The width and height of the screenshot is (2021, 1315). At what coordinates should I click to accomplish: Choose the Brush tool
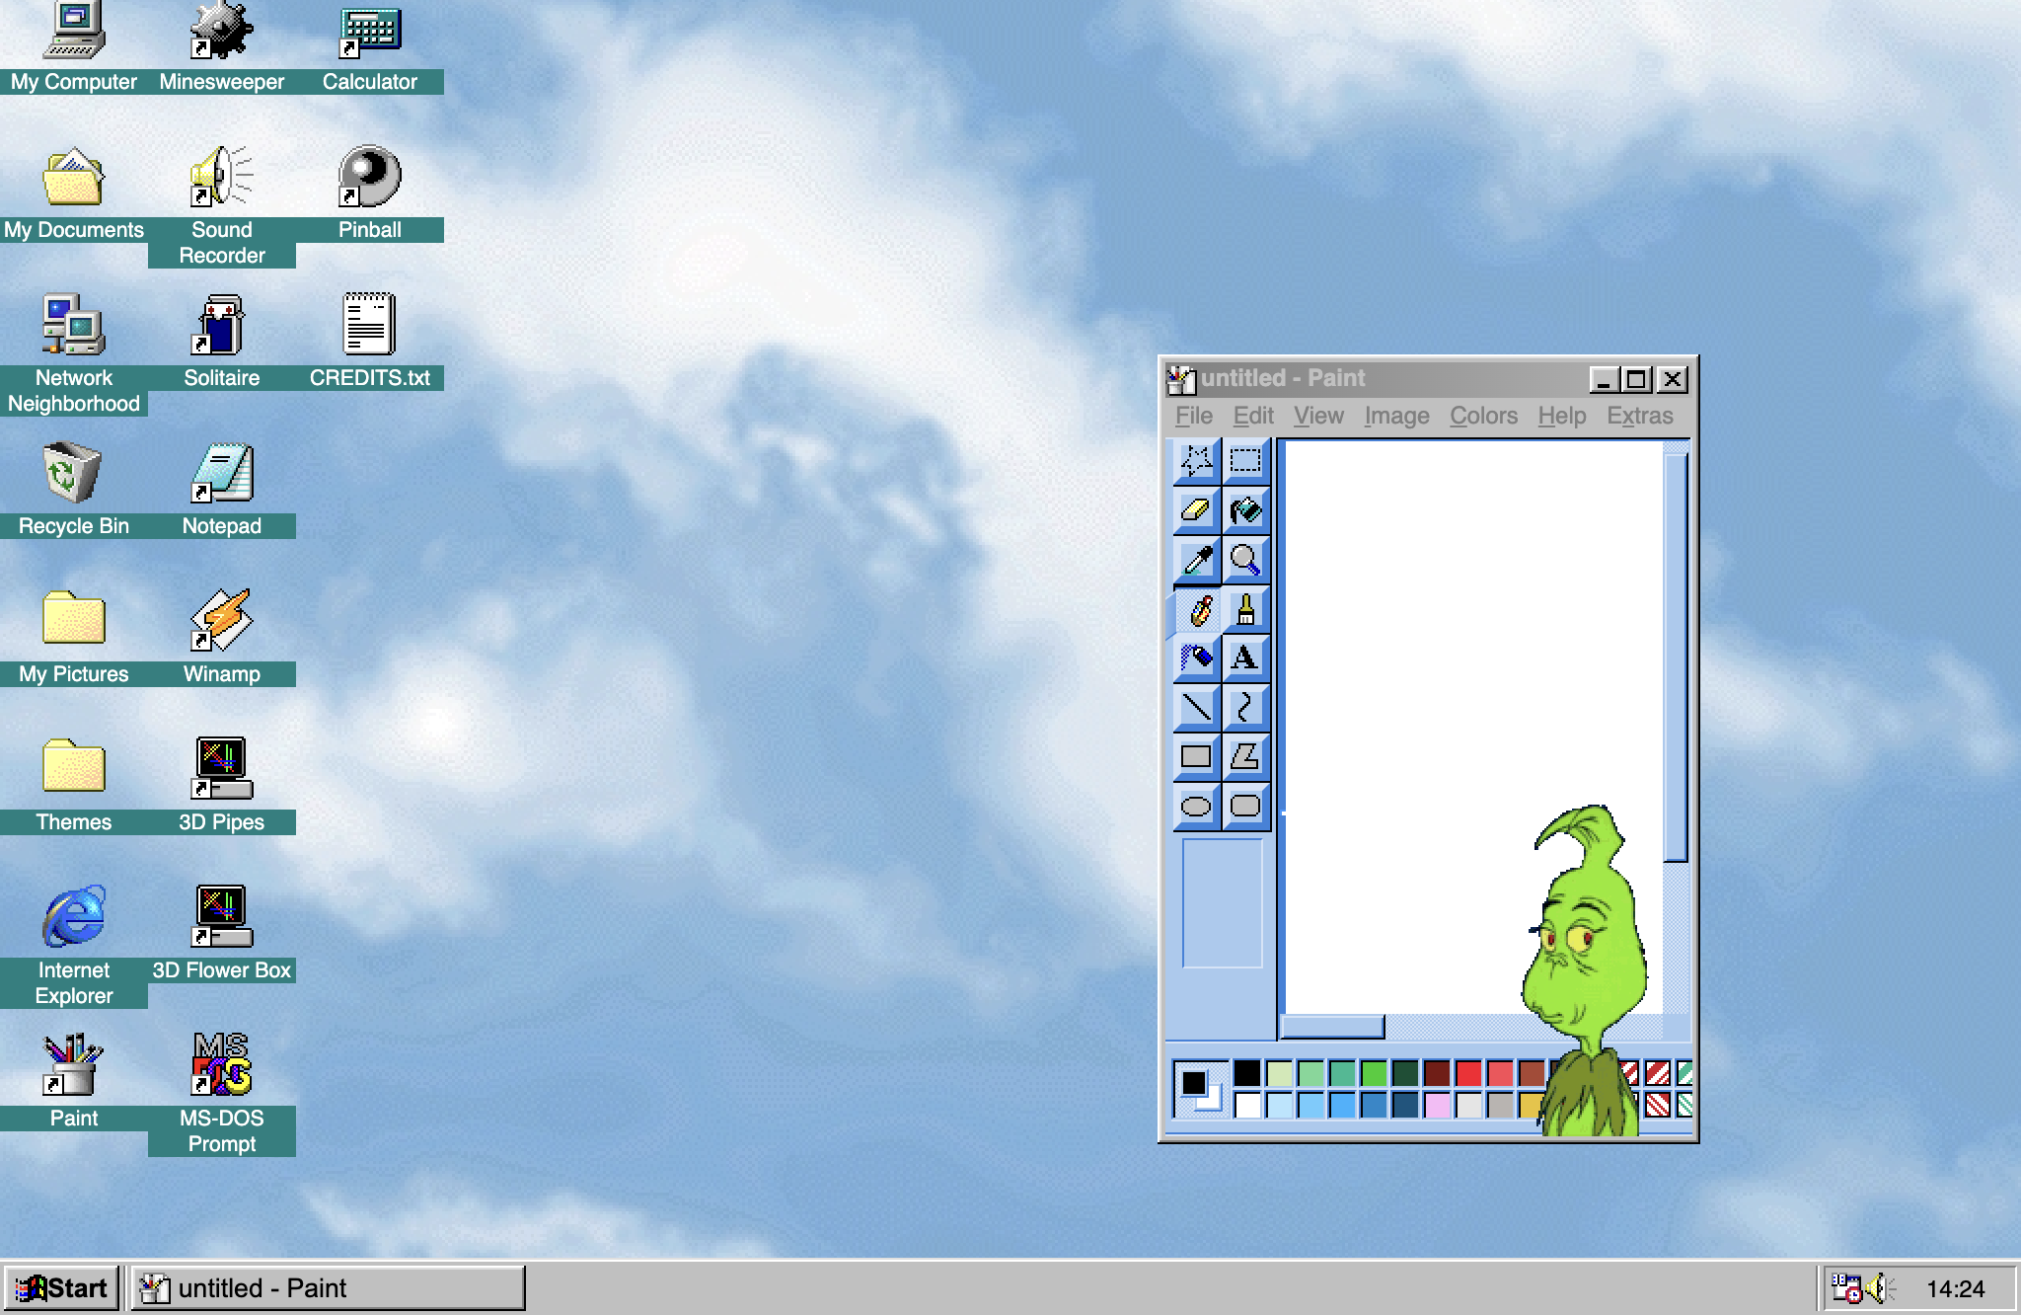[x=1245, y=609]
